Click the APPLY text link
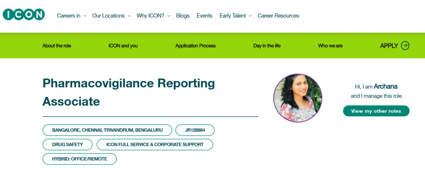 point(389,45)
